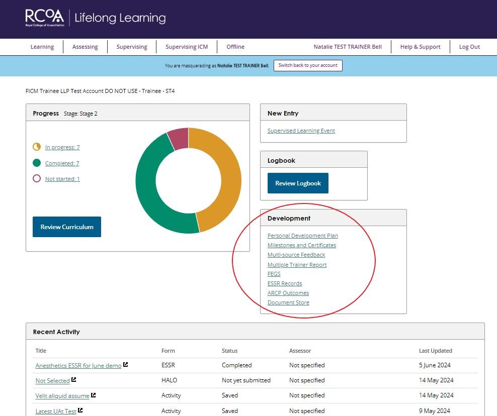
Task: Open ESSR Records
Action: coord(285,283)
